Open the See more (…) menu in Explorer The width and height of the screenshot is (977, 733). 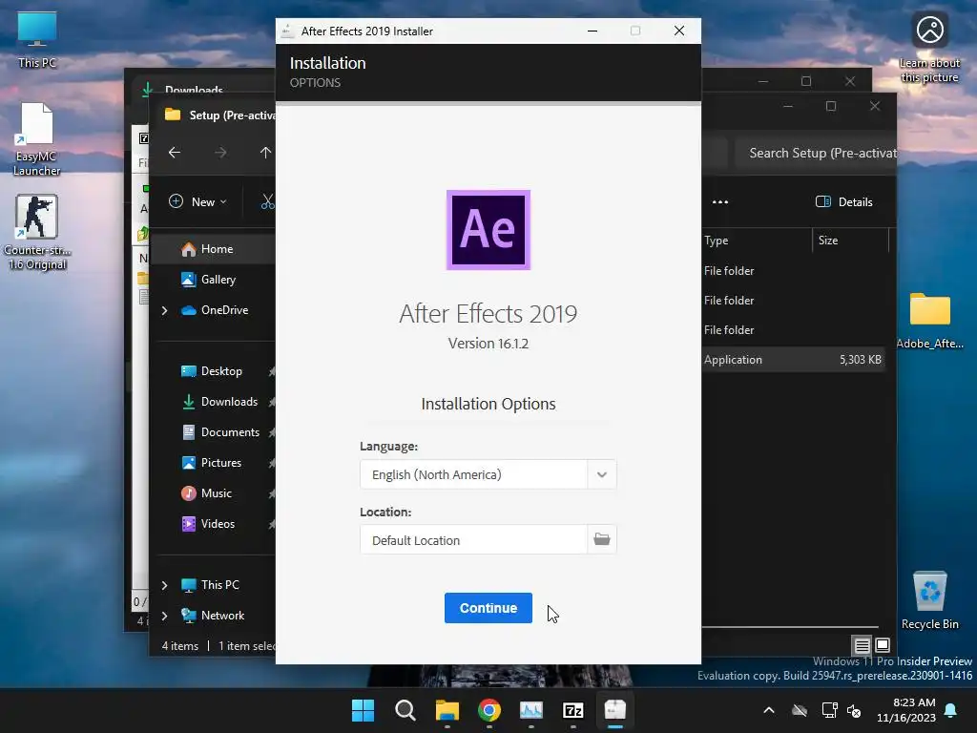(x=719, y=201)
